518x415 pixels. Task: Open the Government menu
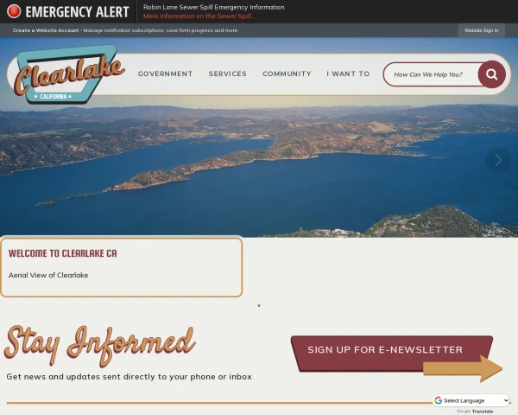point(165,73)
